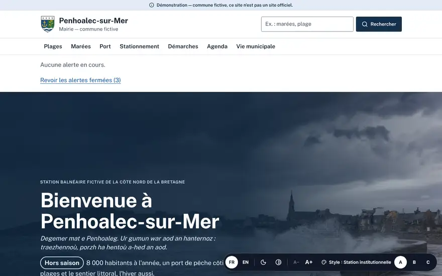442x276 pixels.
Task: Click the Penhoalec-sur-Mer coat of arms logo
Action: pos(47,24)
